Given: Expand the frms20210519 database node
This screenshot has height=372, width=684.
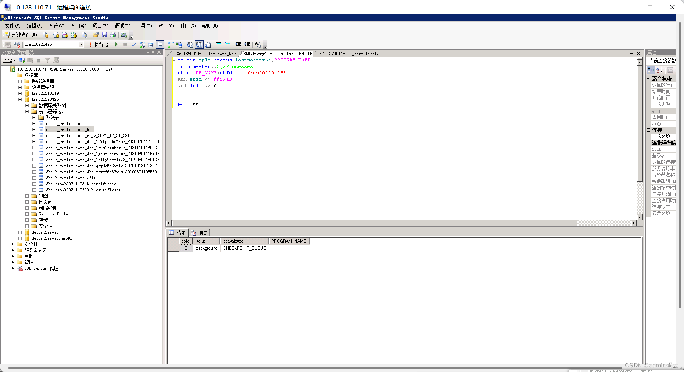Looking at the screenshot, I should coord(20,93).
